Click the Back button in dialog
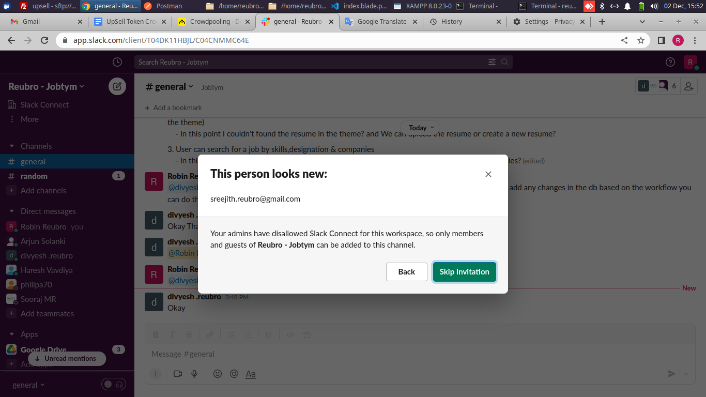This screenshot has width=706, height=397. 407,272
